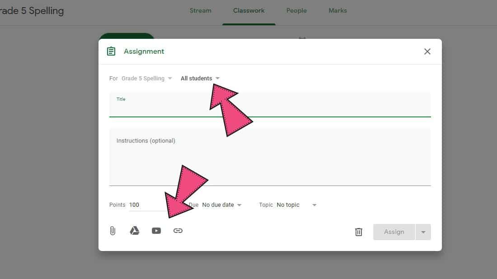The width and height of the screenshot is (497, 279).
Task: Open the arrow menu beside Assign
Action: (423, 232)
